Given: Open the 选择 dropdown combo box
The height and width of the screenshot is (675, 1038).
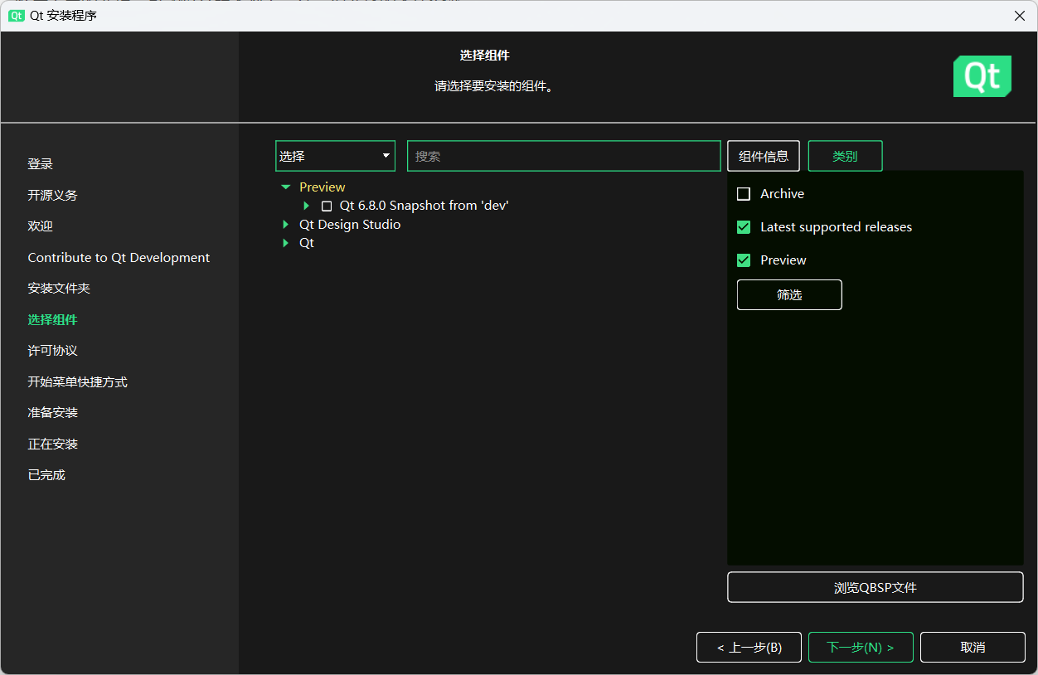Looking at the screenshot, I should (335, 156).
